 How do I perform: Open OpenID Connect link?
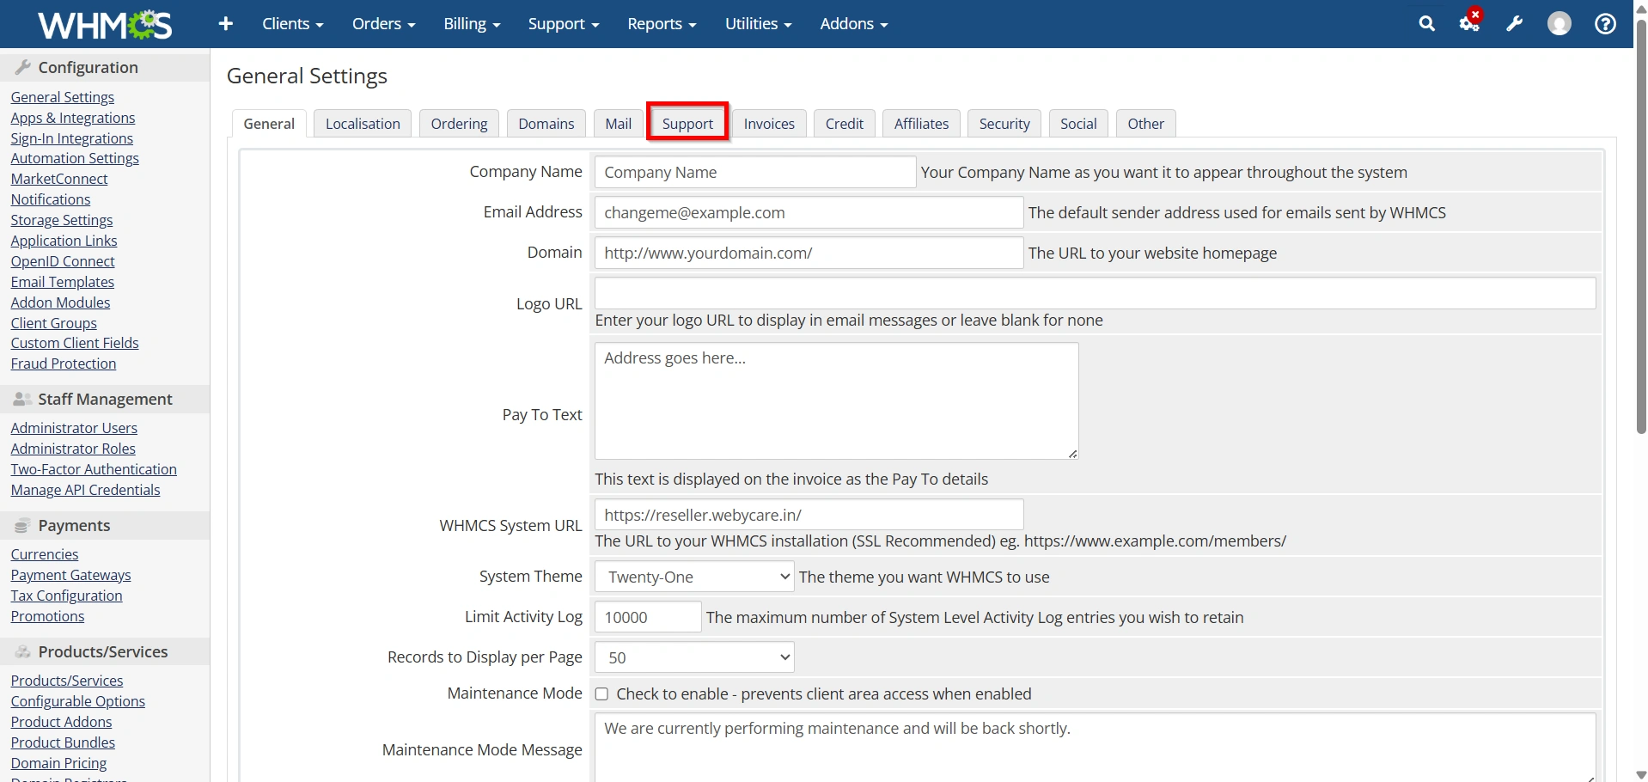pyautogui.click(x=63, y=261)
